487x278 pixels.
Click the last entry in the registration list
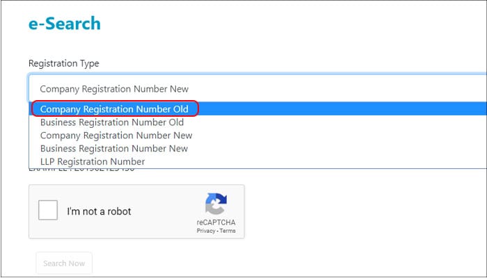[93, 161]
